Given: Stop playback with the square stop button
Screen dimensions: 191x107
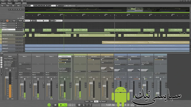Looking at the screenshot, I should [x=55, y=105].
